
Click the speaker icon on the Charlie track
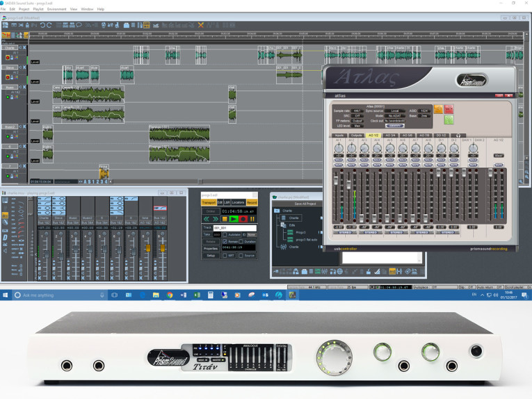tap(20, 48)
